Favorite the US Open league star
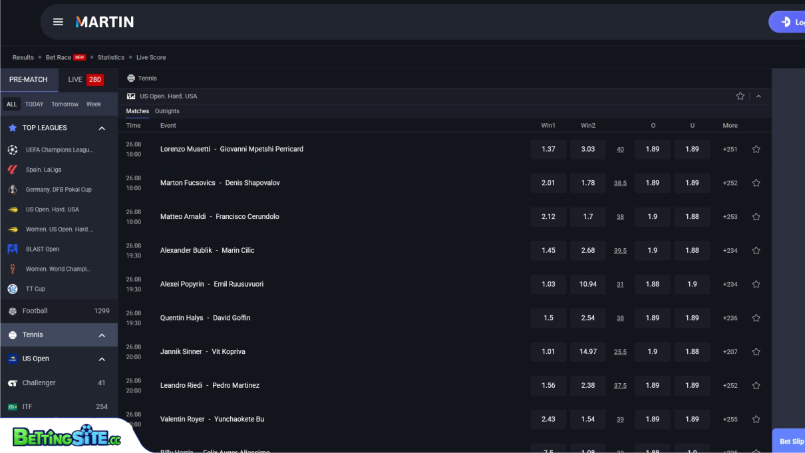This screenshot has height=453, width=805. point(740,96)
